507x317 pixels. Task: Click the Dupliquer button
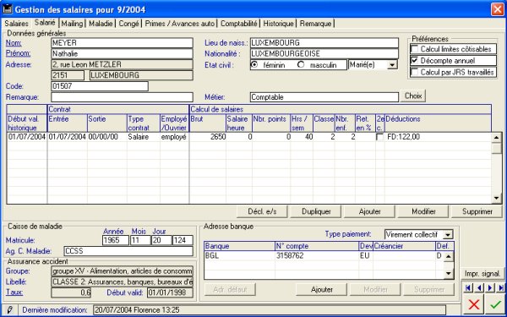tap(316, 211)
